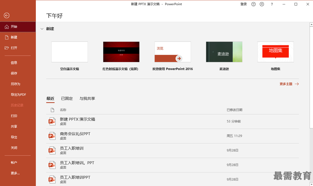Click PowerPoint file icon of 商务会议礼仪PPT
Viewport: 313px width, 186px height.
click(52, 136)
